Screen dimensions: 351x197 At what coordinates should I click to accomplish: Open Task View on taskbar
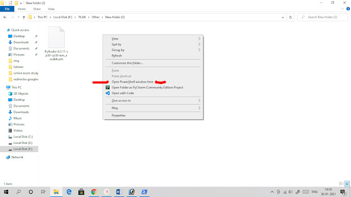(x=43, y=192)
